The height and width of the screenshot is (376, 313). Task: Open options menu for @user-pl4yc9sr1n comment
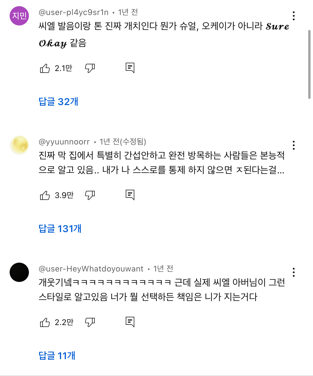tap(294, 16)
